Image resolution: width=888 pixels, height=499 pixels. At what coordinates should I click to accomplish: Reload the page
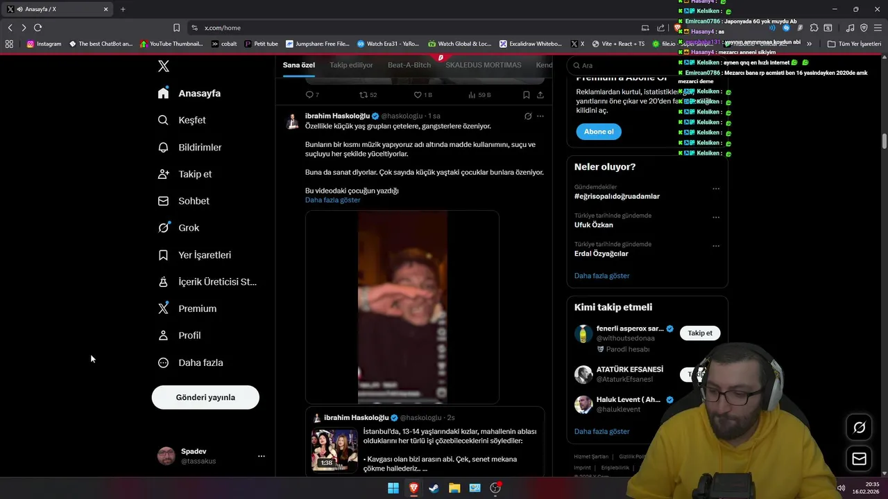(37, 28)
